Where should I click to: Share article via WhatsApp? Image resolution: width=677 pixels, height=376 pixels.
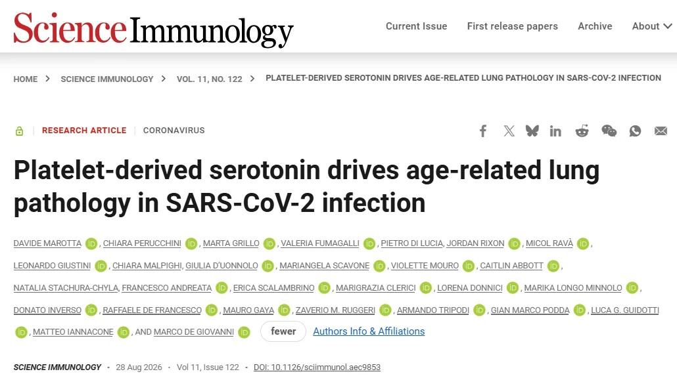tap(635, 131)
